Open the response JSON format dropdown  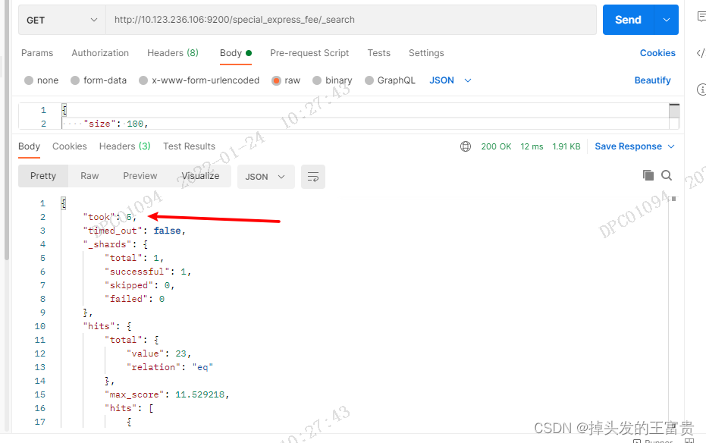point(265,177)
